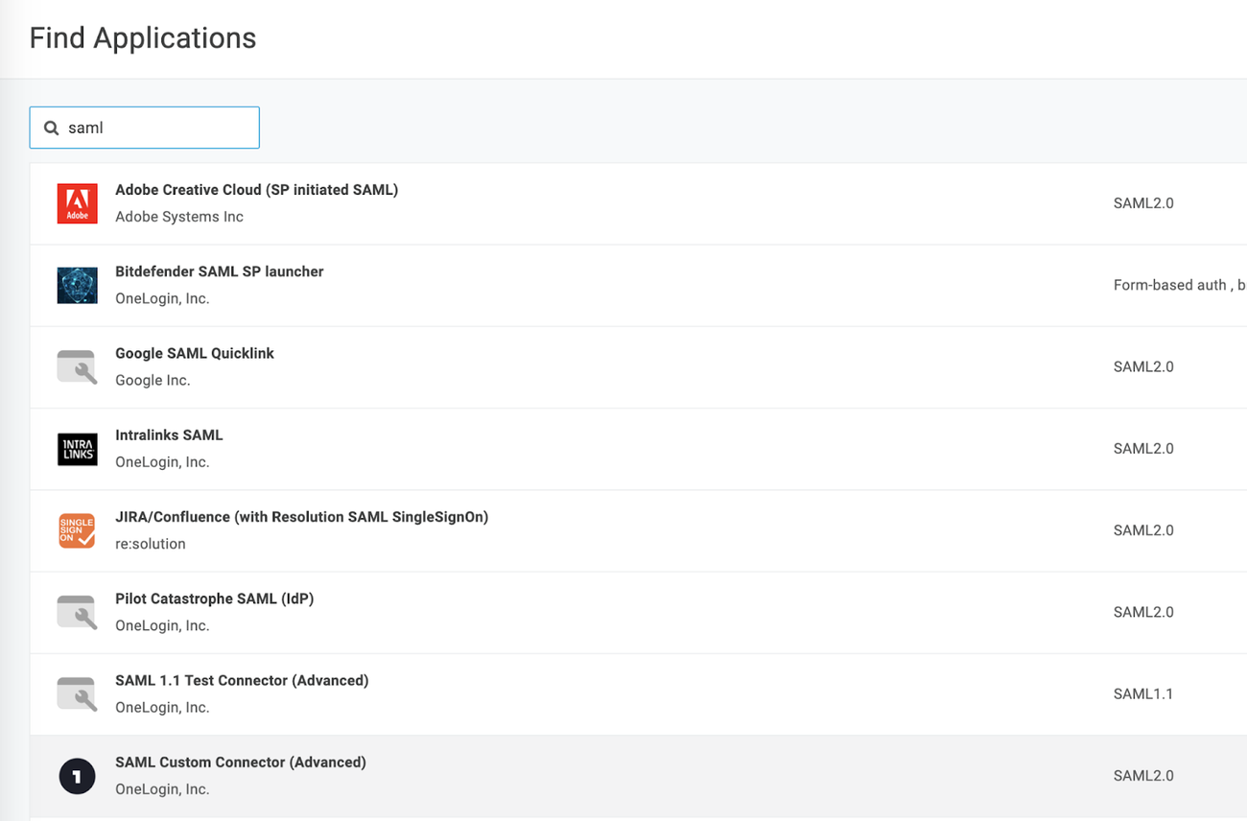Click the Google SAML Quicklink wrench icon

pos(77,367)
